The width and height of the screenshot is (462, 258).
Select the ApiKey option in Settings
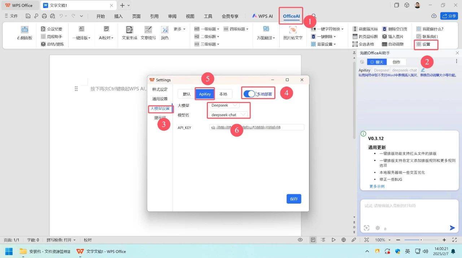(205, 94)
